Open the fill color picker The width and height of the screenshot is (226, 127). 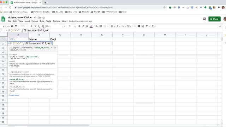[x=96, y=26]
